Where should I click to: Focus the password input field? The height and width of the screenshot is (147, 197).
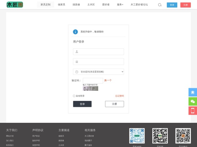coord(98,61)
